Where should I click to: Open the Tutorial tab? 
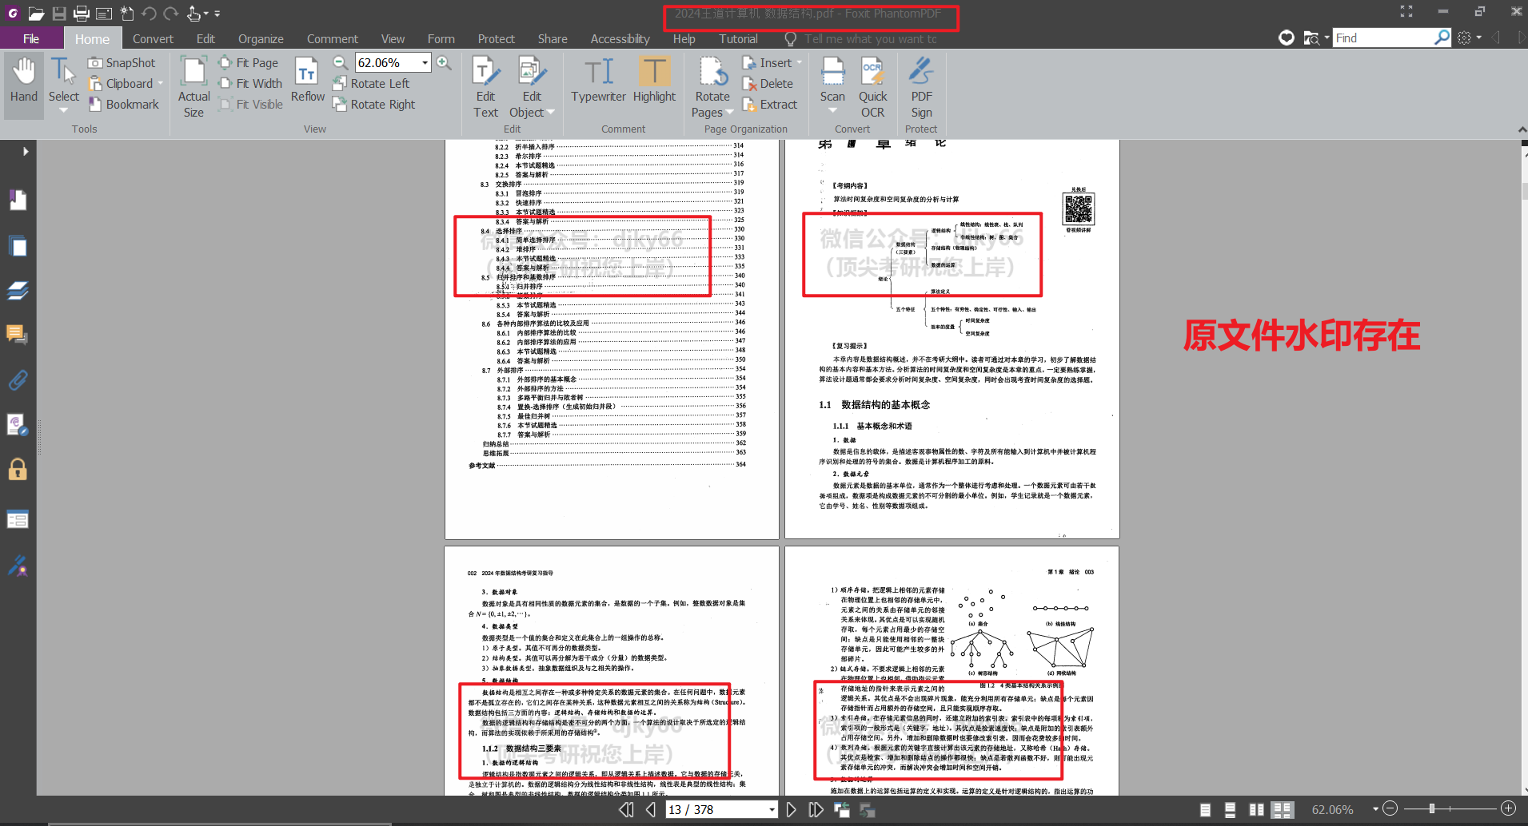(738, 38)
